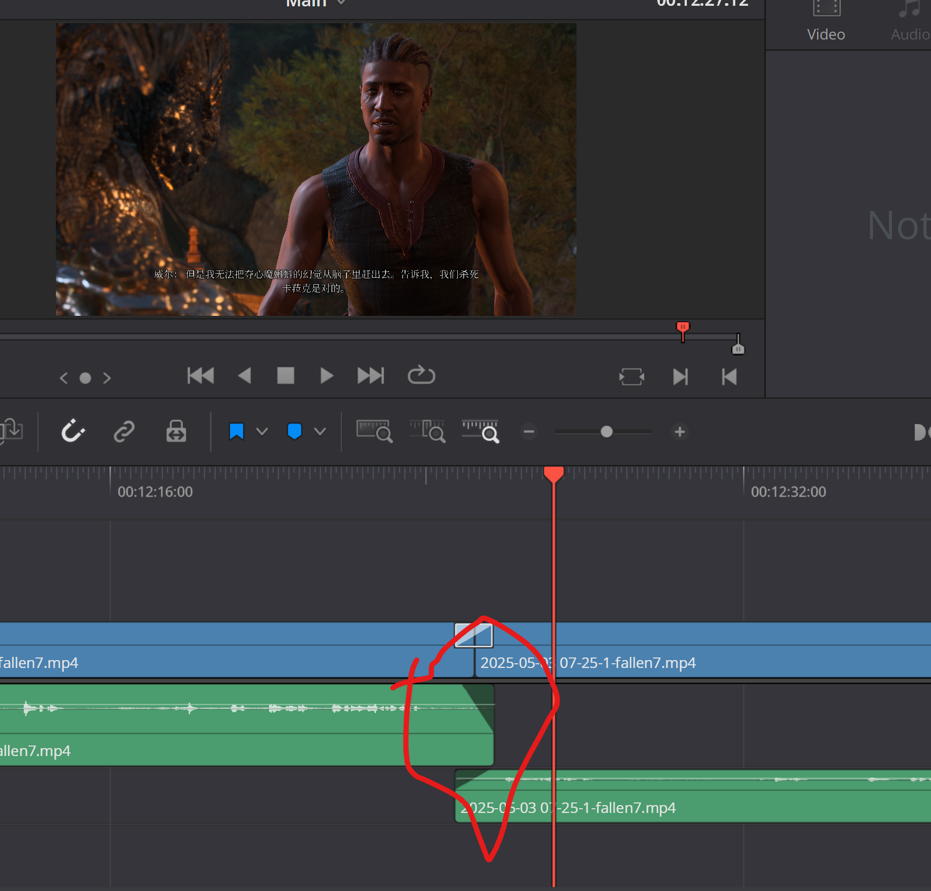Screen dimensions: 931x891
Task: Add blue marker to timeline
Action: pos(294,431)
